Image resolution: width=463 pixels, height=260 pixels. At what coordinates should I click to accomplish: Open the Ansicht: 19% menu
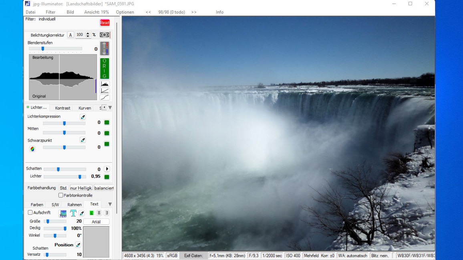(x=97, y=12)
